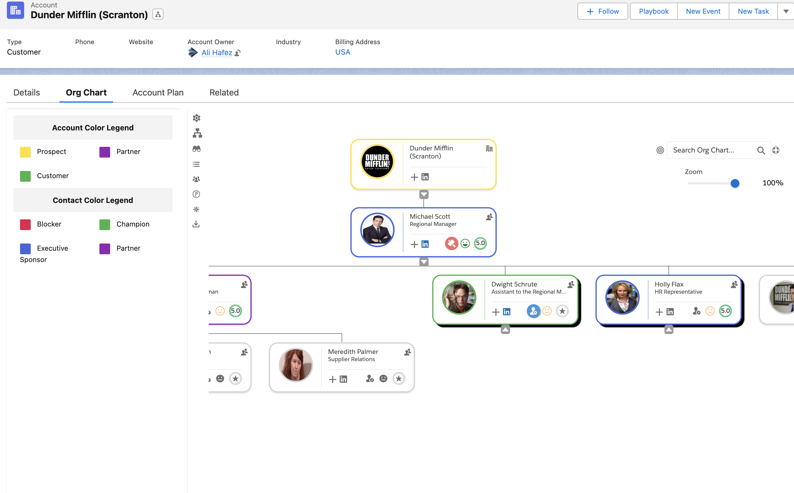Viewport: 794px width, 493px height.
Task: Create a New Task
Action: [x=753, y=11]
